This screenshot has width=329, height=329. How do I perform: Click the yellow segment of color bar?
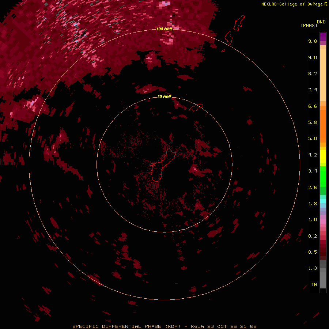click(323, 156)
